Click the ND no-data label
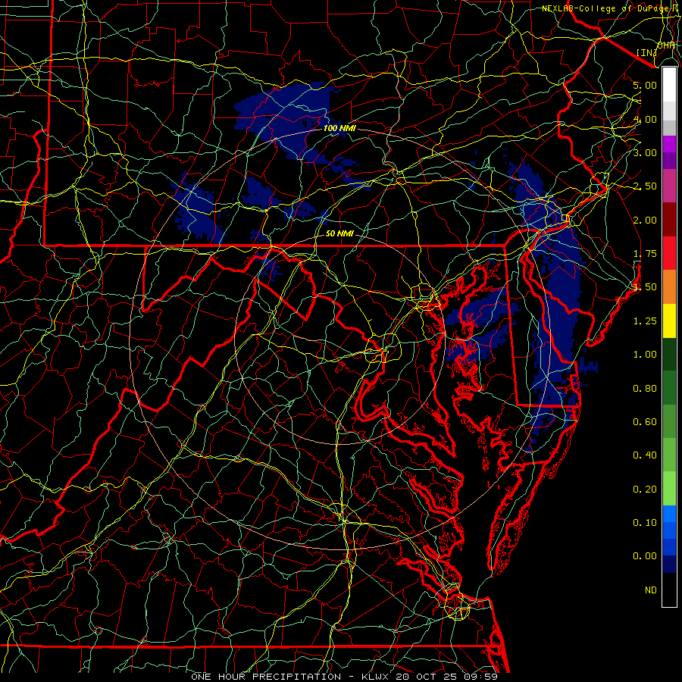Screen dimensions: 682x682 651,590
